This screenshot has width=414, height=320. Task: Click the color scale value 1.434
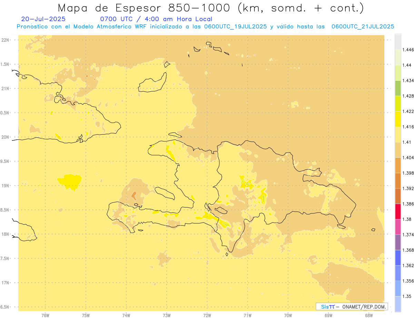[x=408, y=80]
